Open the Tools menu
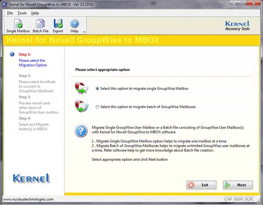Viewport: 263px width, 205px height. (22, 13)
